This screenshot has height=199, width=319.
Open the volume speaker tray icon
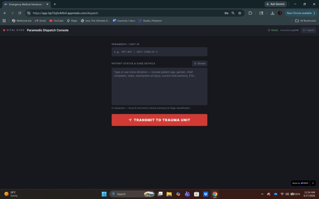287,194
